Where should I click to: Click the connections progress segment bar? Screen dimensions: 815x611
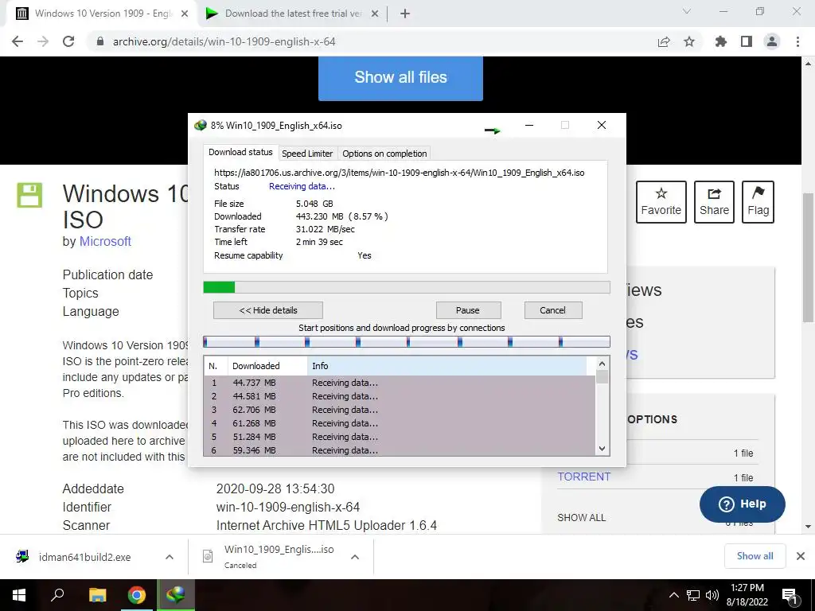point(407,341)
